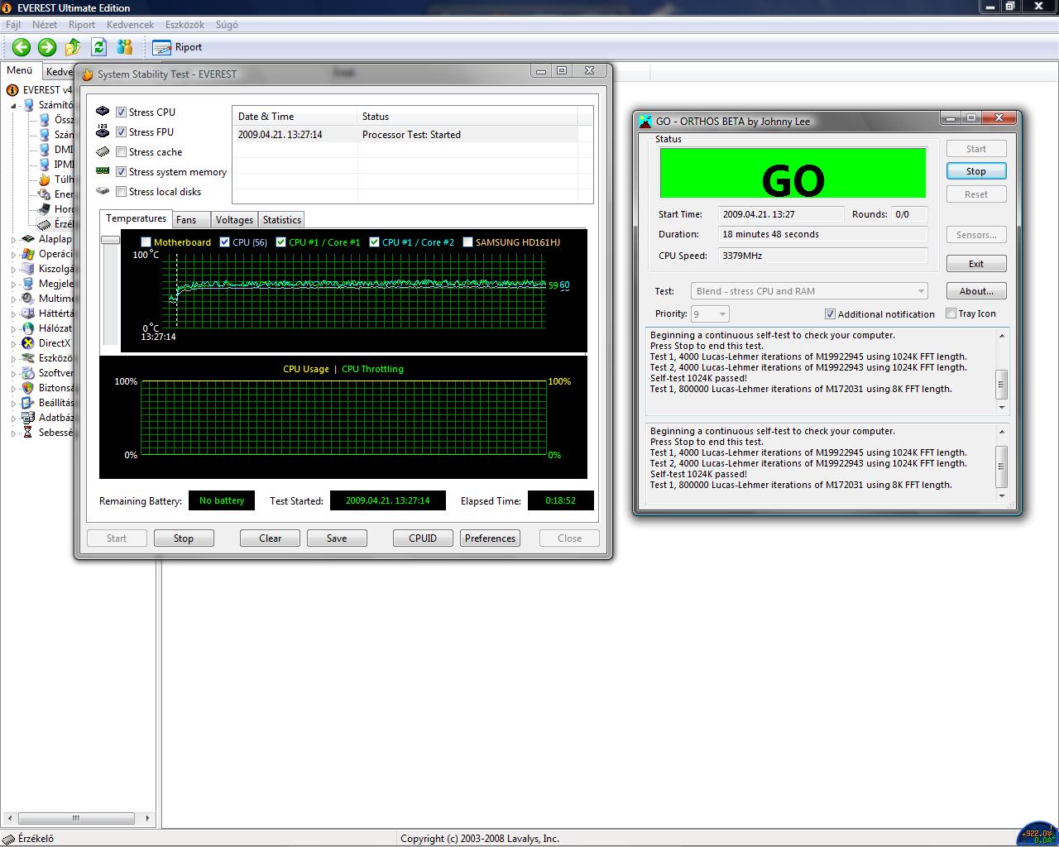Click the Riport toolbar button
This screenshot has height=847, width=1059.
click(x=178, y=47)
